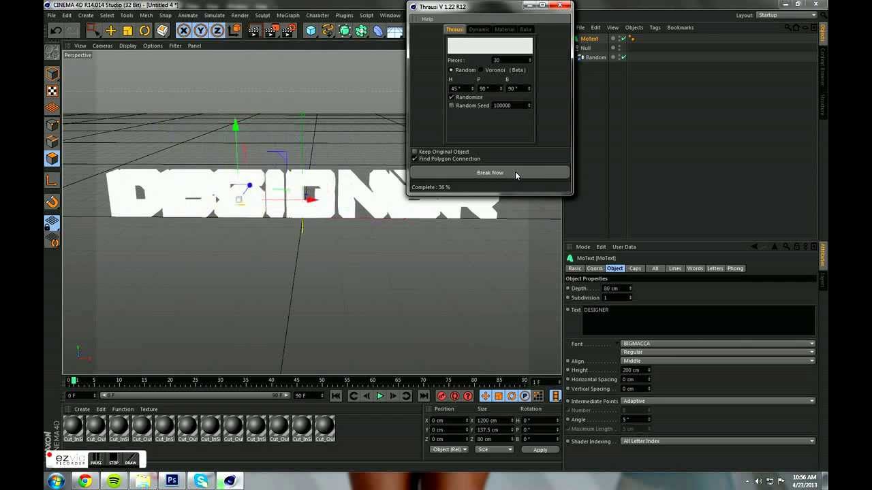
Task: Click the Pieces value field
Action: pos(511,60)
